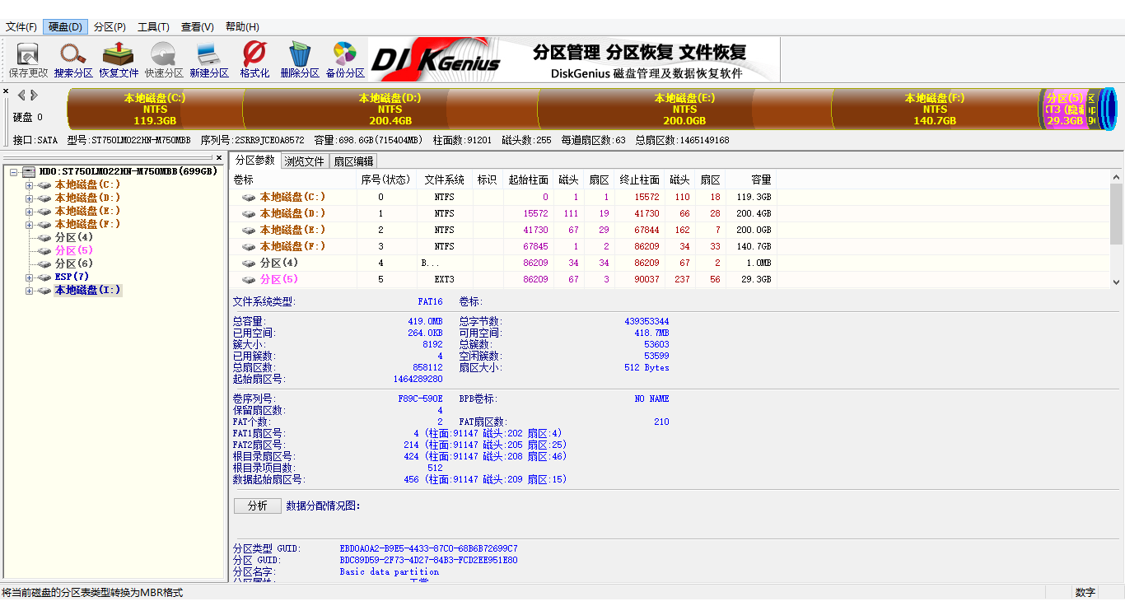1125x606 pixels.
Task: Click the partition table scroll-down arrow
Action: point(1116,282)
